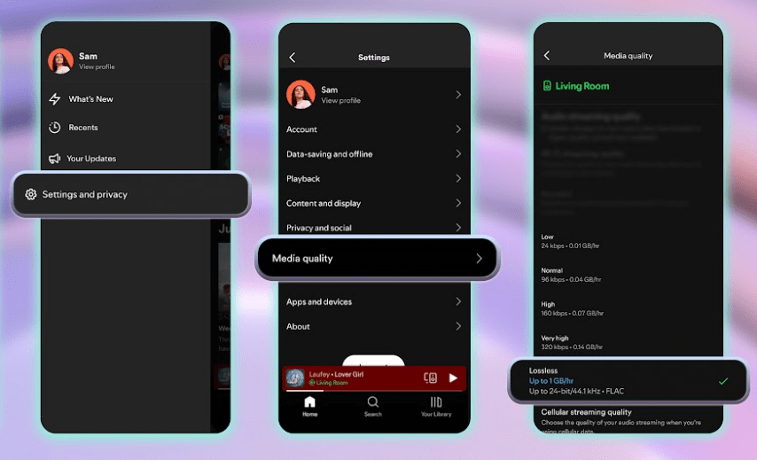The height and width of the screenshot is (460, 757).
Task: Open View profile in the side menu
Action: [x=97, y=67]
